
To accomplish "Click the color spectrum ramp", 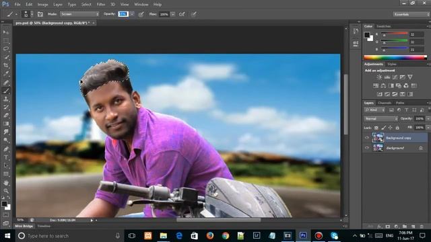I will click(395, 57).
